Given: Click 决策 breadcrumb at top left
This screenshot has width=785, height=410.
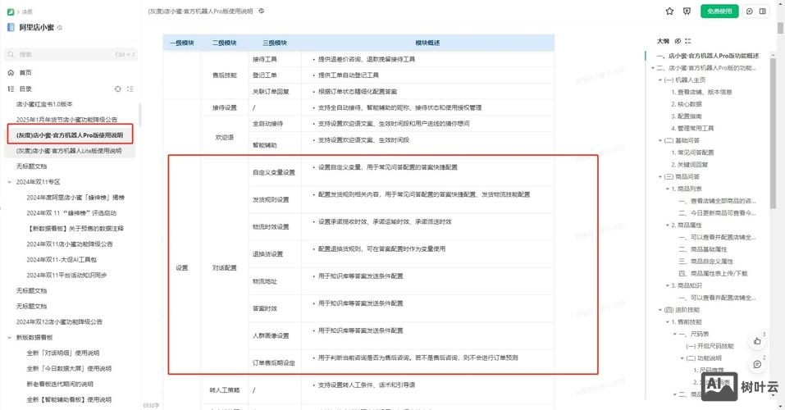Looking at the screenshot, I should 27,11.
